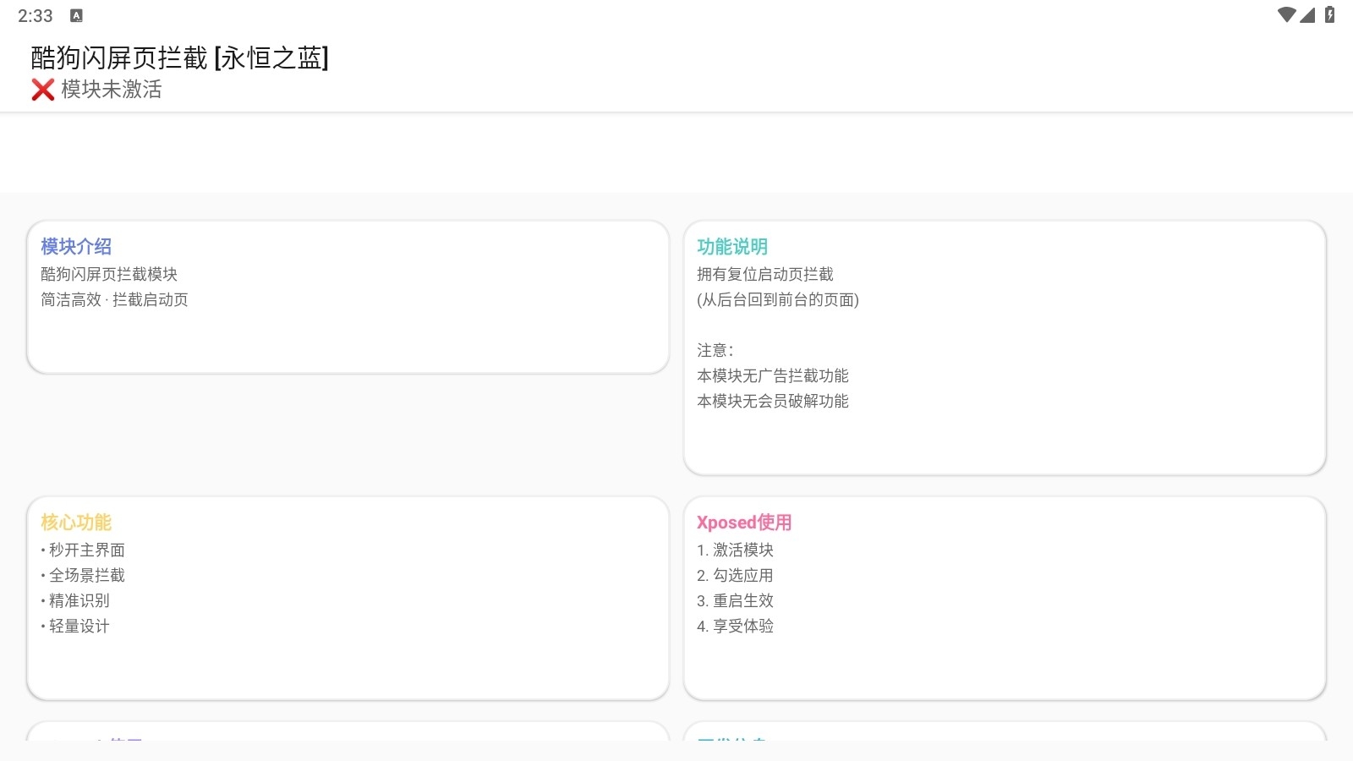The width and height of the screenshot is (1353, 761).
Task: Click the 本模块无广告拦截功能 notice line
Action: (772, 375)
